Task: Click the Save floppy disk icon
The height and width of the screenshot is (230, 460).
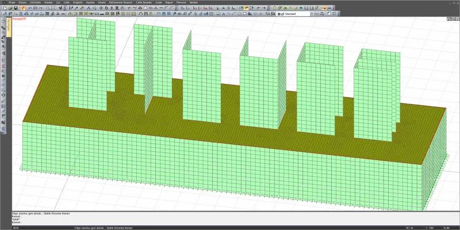Action: tap(16, 8)
